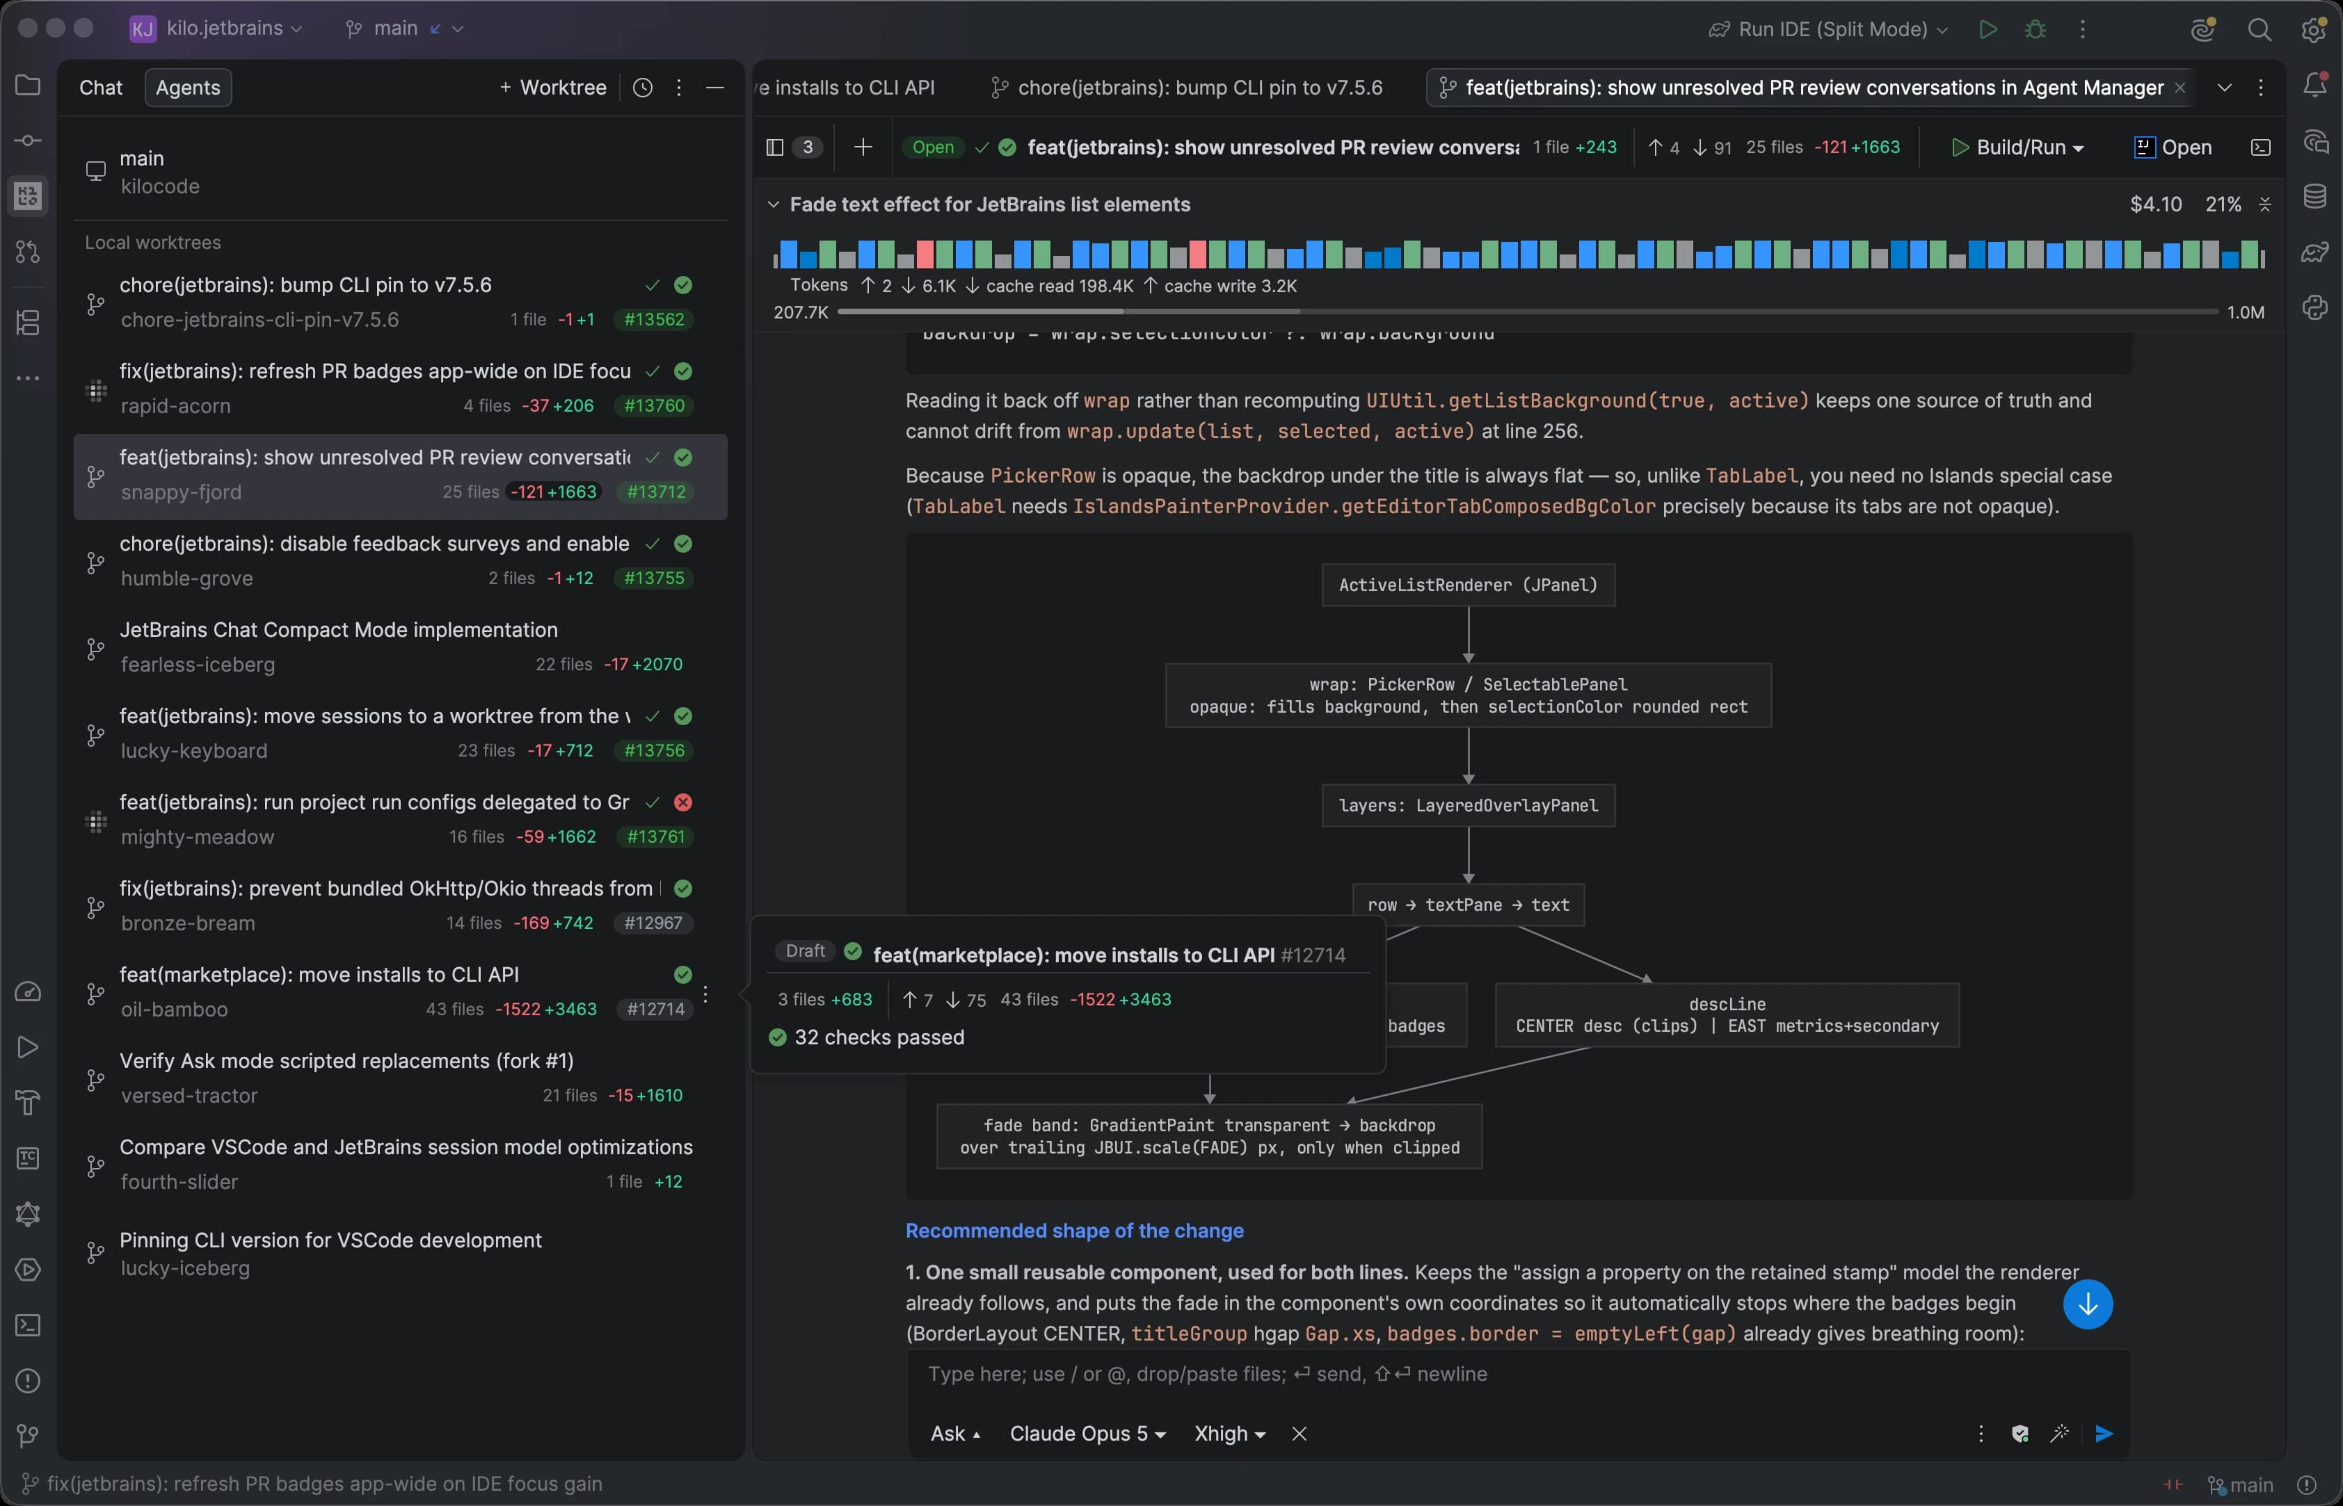This screenshot has width=2343, height=1506.
Task: Add a new session with the plus icon
Action: (x=863, y=147)
